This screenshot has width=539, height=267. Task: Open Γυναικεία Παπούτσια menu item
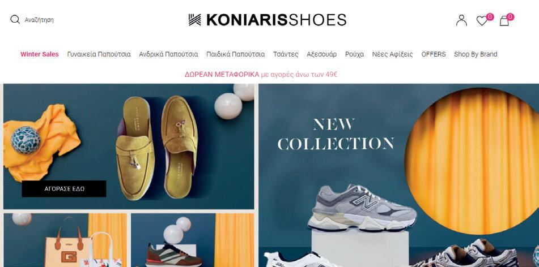(99, 54)
